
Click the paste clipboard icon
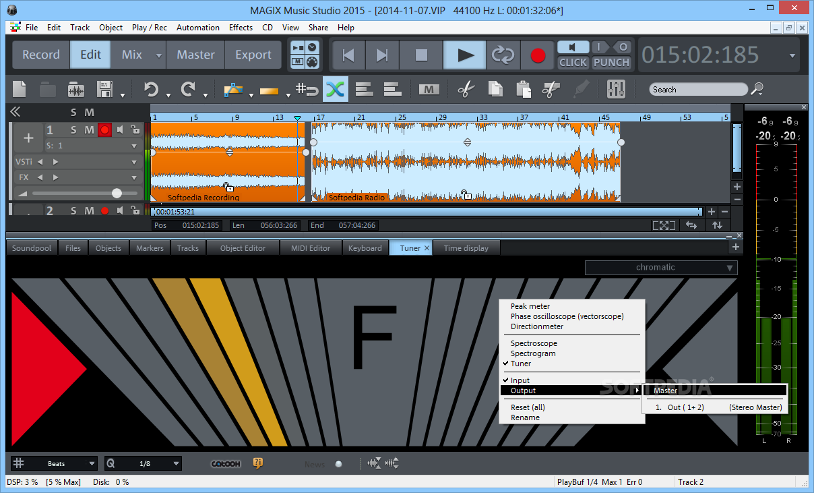[x=522, y=89]
